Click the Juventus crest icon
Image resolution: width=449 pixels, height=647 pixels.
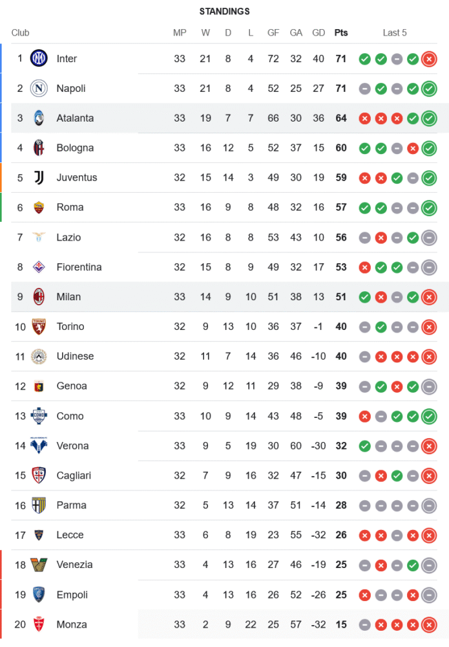[39, 178]
